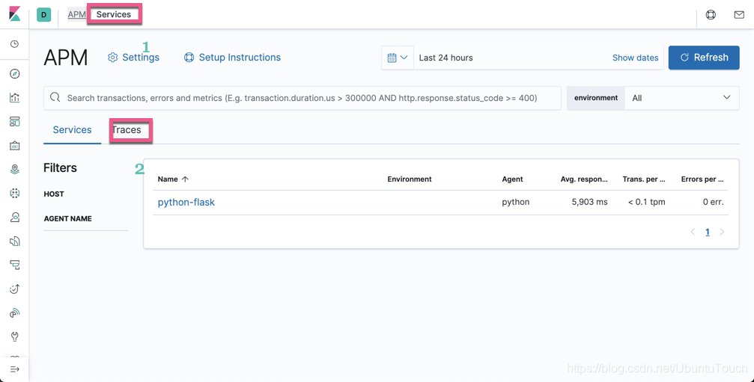This screenshot has height=382, width=754.
Task: Click the Last 24 hours time range
Action: pos(446,58)
